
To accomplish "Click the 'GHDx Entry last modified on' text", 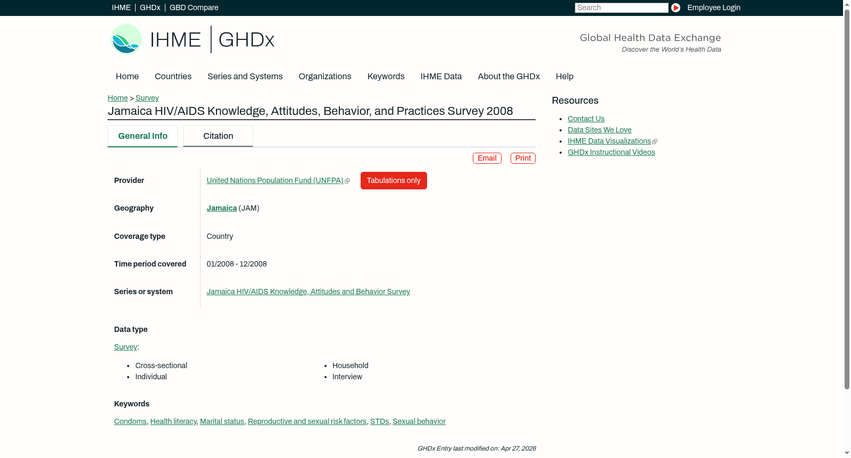I will click(x=477, y=448).
